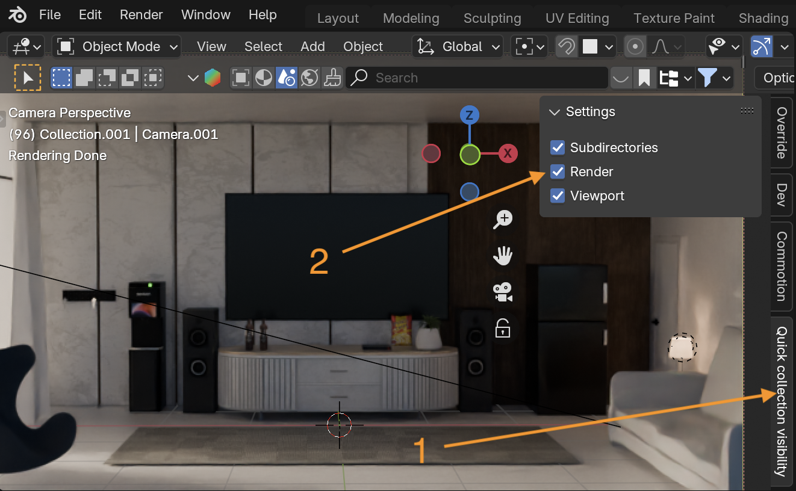
Task: Choose Intersect existing selection mode
Action: point(153,78)
